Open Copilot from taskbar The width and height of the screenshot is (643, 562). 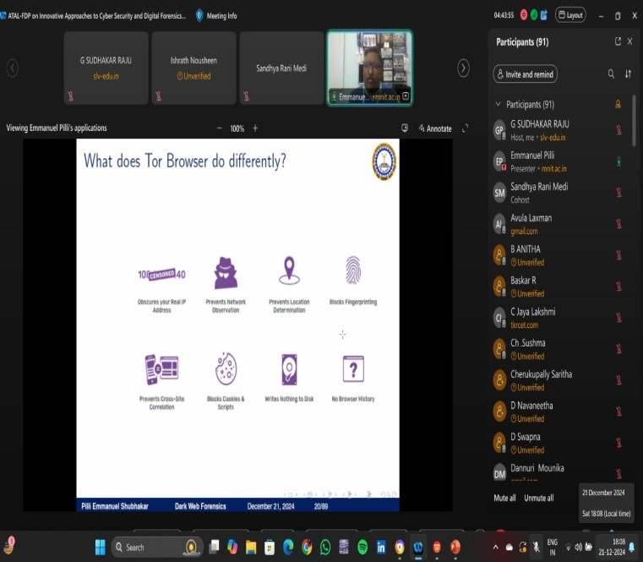click(x=232, y=548)
